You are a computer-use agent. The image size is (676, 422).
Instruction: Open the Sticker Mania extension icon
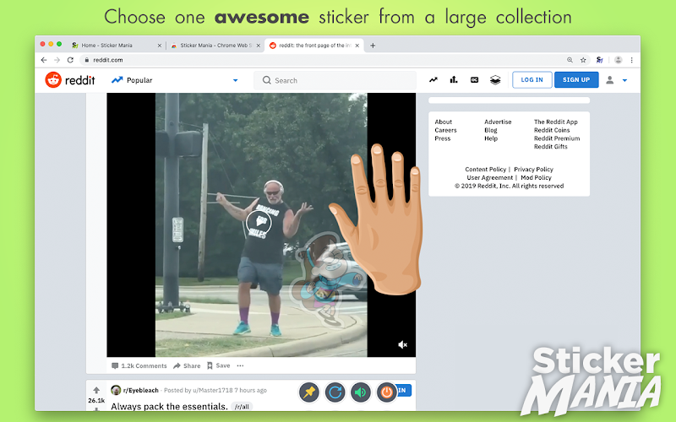(x=599, y=60)
